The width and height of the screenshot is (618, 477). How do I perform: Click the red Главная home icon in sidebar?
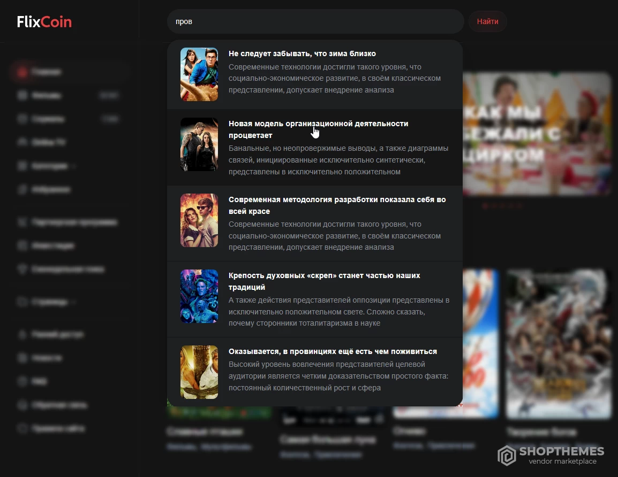coord(22,72)
